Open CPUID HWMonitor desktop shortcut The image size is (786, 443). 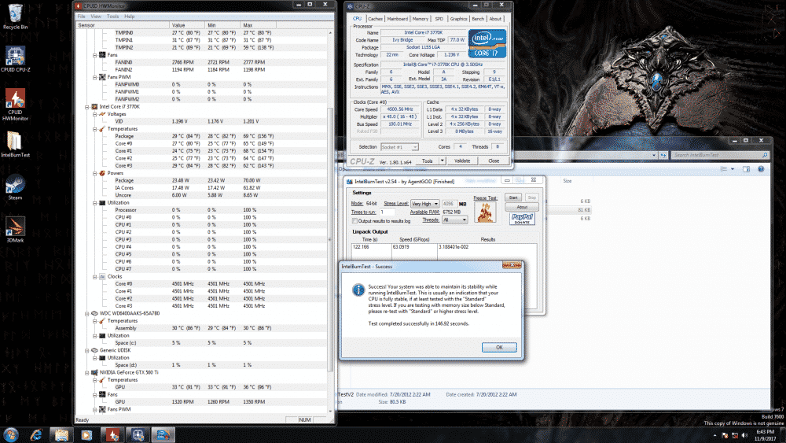click(15, 105)
